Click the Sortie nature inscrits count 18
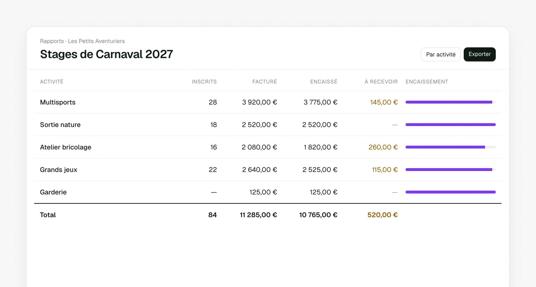 point(214,125)
